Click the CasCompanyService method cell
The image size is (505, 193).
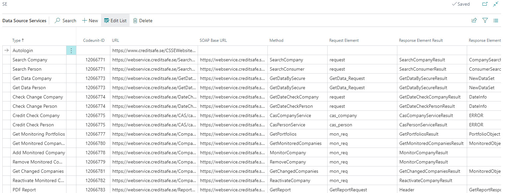click(x=297, y=116)
